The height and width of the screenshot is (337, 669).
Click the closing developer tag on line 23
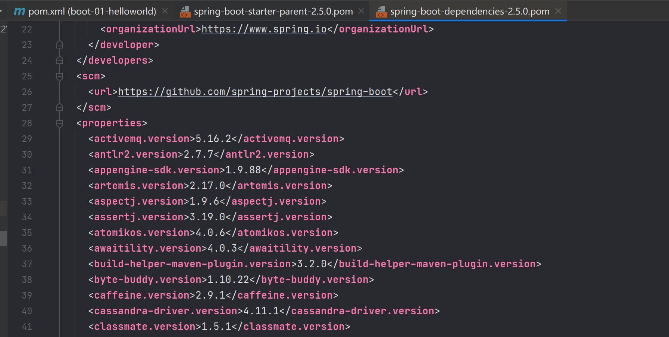click(x=124, y=45)
